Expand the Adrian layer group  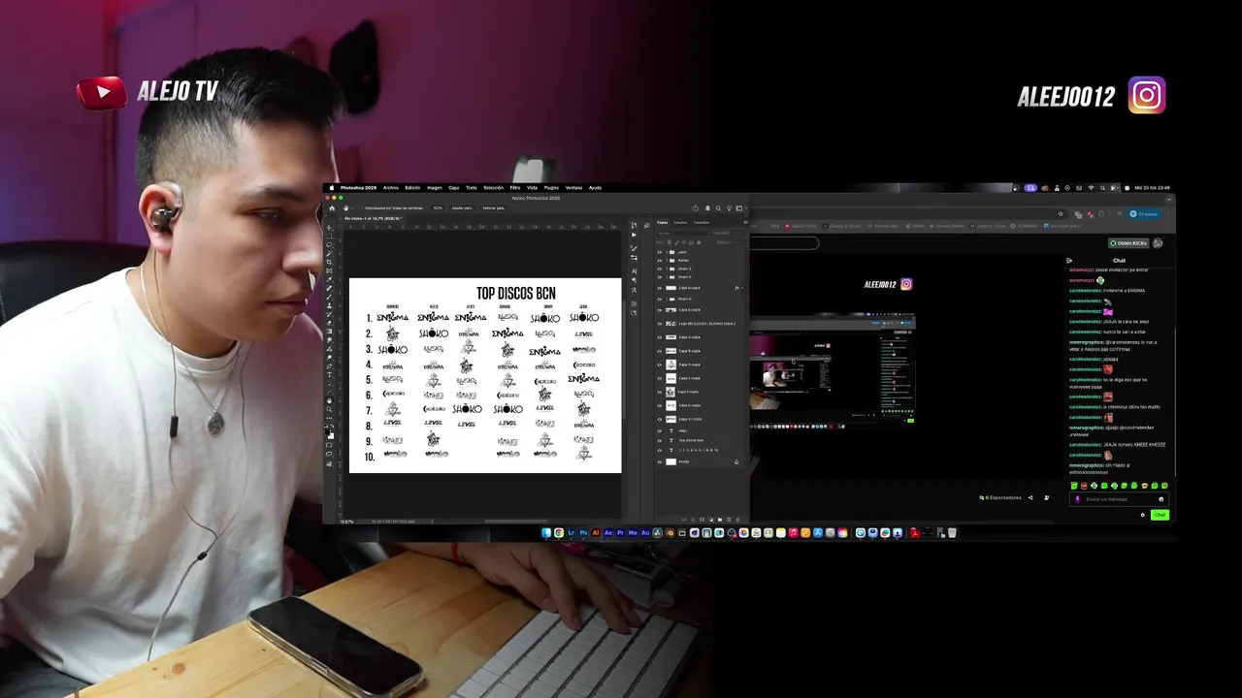667,261
